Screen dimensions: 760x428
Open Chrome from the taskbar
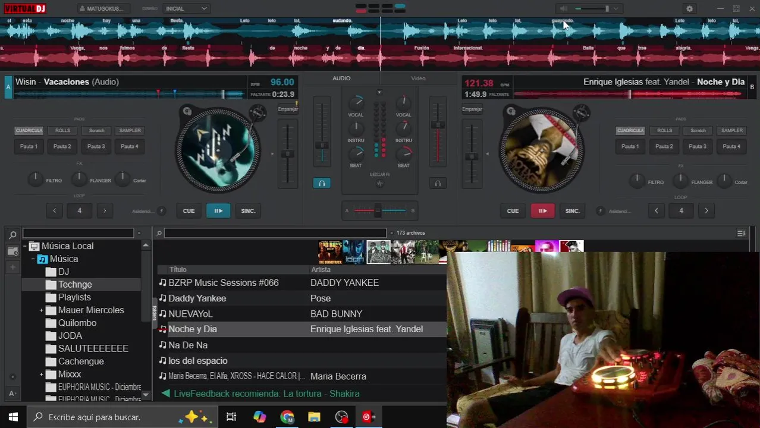pos(287,417)
